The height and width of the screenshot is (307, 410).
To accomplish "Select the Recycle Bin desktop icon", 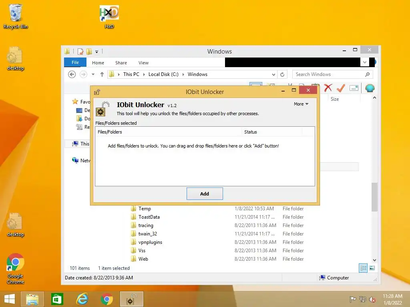I will (16, 16).
